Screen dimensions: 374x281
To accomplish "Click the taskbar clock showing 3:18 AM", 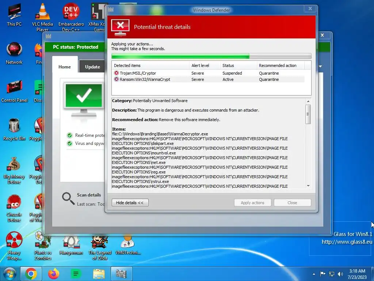I will point(357,274).
